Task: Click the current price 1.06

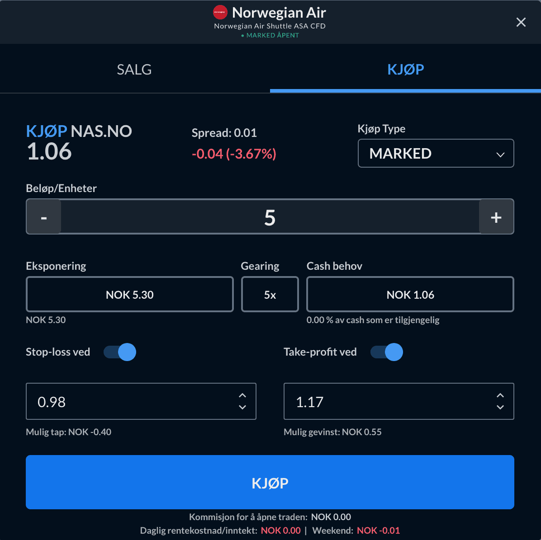Action: (x=49, y=152)
